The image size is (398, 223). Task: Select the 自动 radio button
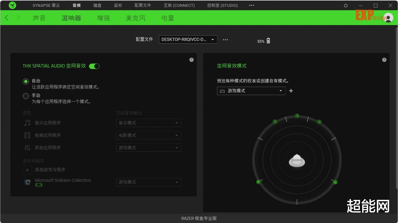(x=26, y=81)
